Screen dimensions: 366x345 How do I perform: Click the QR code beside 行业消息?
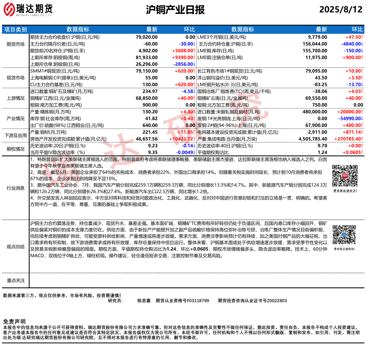[344, 176]
